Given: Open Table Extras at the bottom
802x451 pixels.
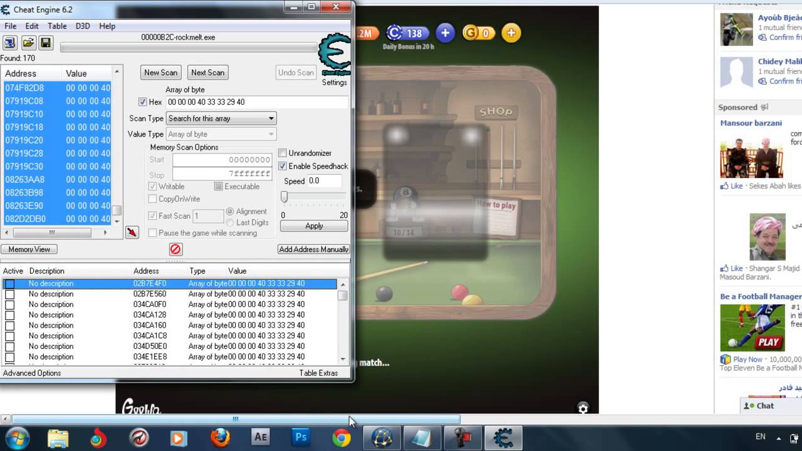Looking at the screenshot, I should click(318, 373).
